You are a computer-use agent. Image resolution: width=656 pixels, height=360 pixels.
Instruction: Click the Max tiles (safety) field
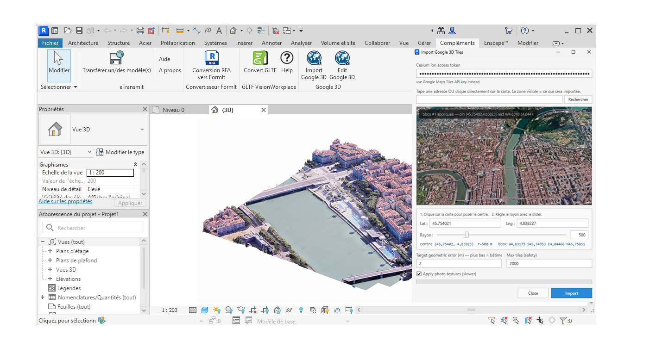click(x=549, y=263)
